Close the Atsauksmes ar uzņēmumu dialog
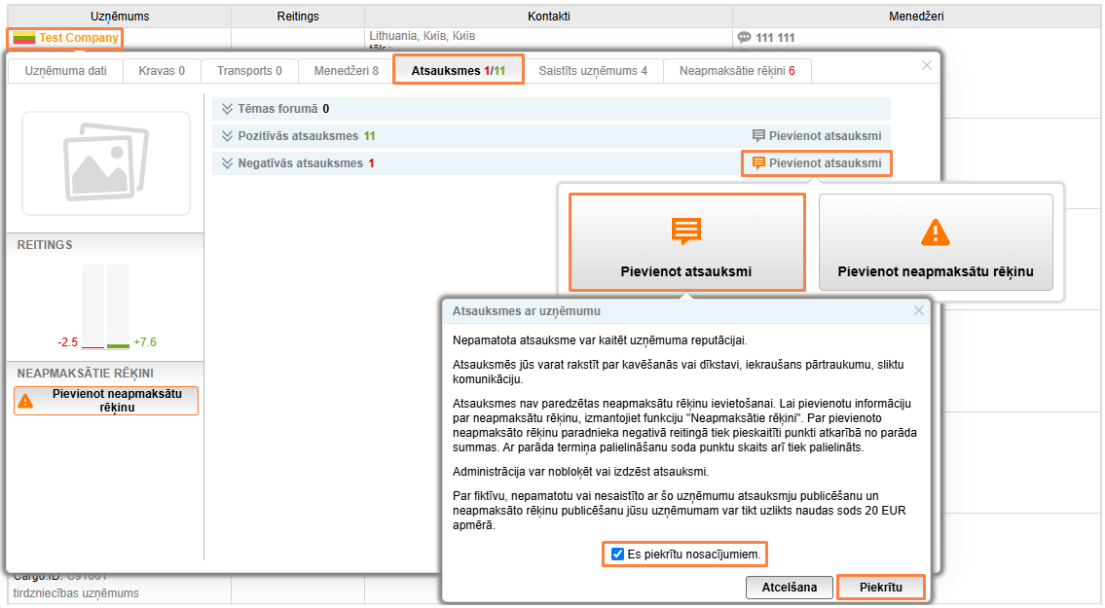The image size is (1105, 608). click(x=918, y=310)
